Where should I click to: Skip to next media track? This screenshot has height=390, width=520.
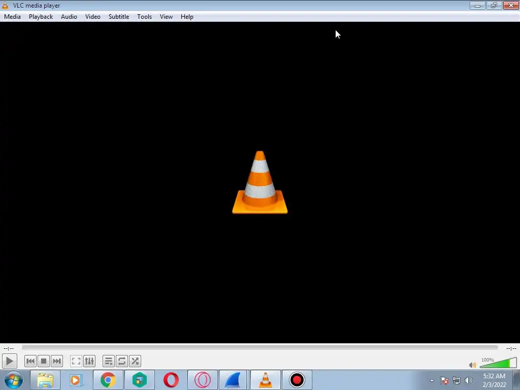pos(57,361)
